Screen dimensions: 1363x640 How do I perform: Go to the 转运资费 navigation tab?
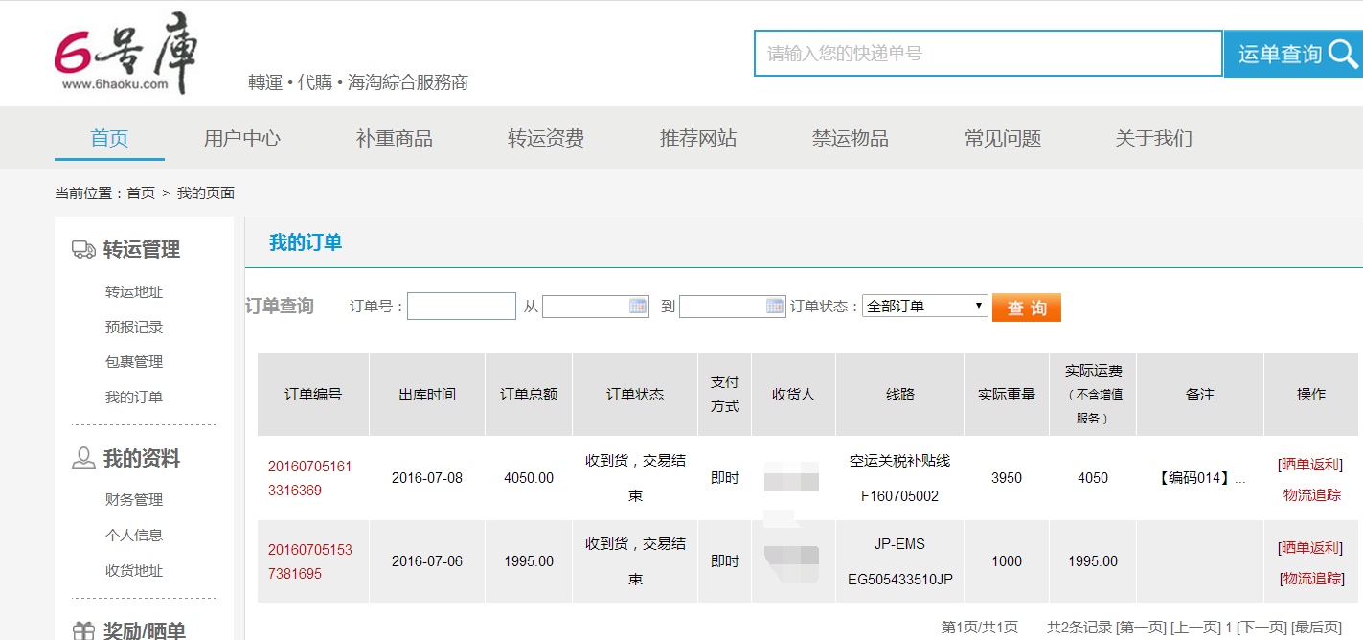(x=546, y=138)
